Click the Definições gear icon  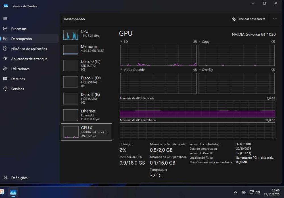point(5,178)
